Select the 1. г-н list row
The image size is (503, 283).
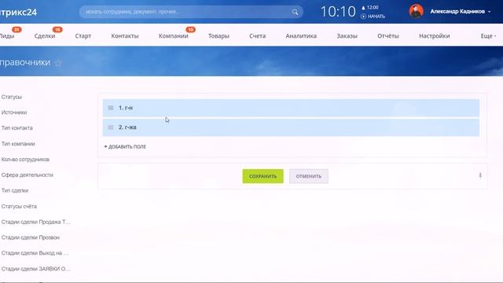pyautogui.click(x=291, y=108)
